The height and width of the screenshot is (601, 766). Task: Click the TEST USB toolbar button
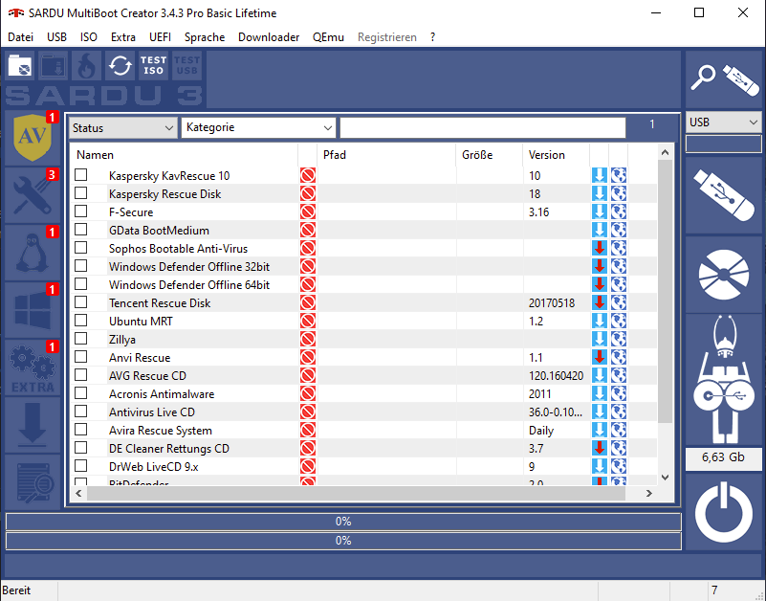coord(186,65)
